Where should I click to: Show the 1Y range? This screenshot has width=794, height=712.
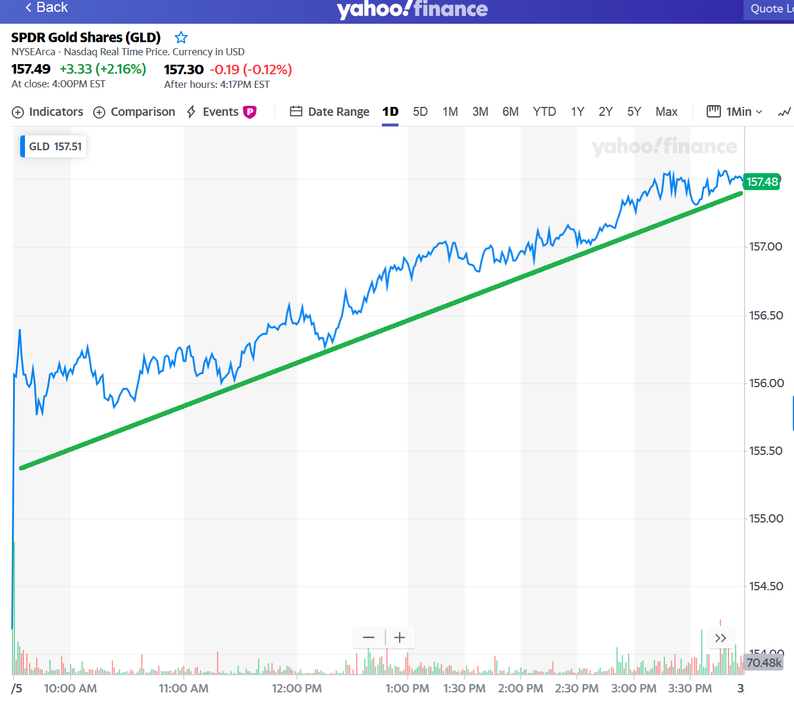(x=578, y=112)
